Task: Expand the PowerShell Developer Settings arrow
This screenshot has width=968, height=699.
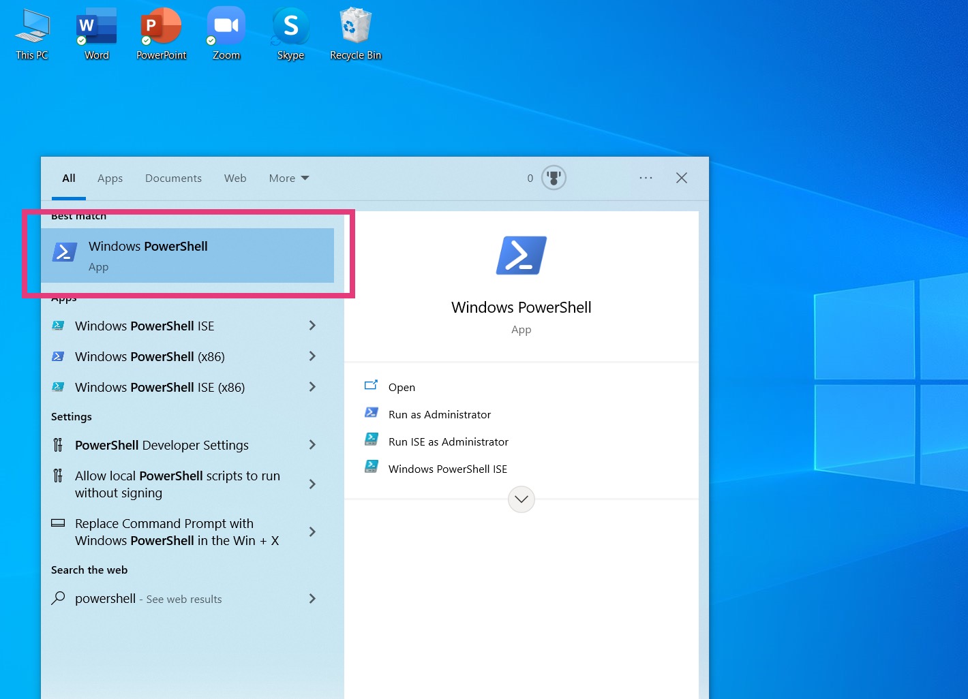Action: [312, 445]
